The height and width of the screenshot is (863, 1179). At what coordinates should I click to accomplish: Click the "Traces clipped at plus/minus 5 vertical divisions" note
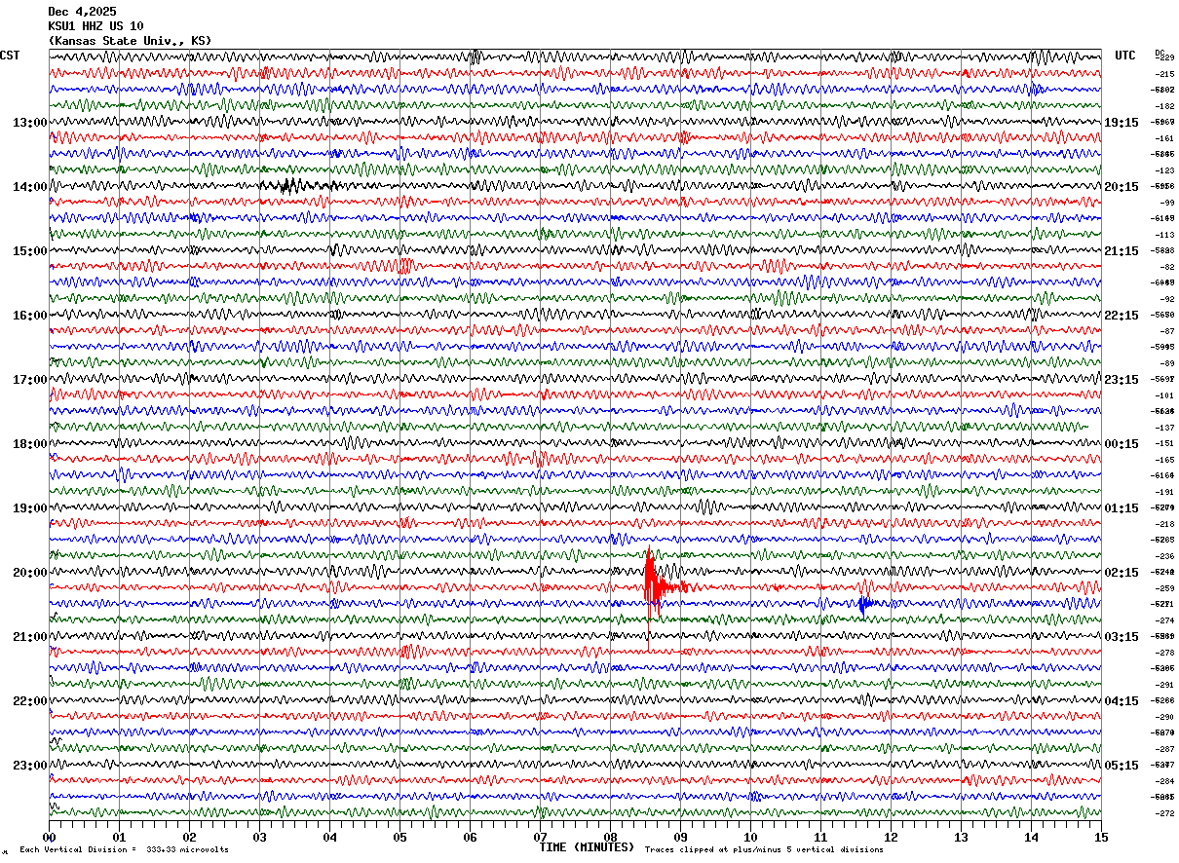click(x=764, y=850)
